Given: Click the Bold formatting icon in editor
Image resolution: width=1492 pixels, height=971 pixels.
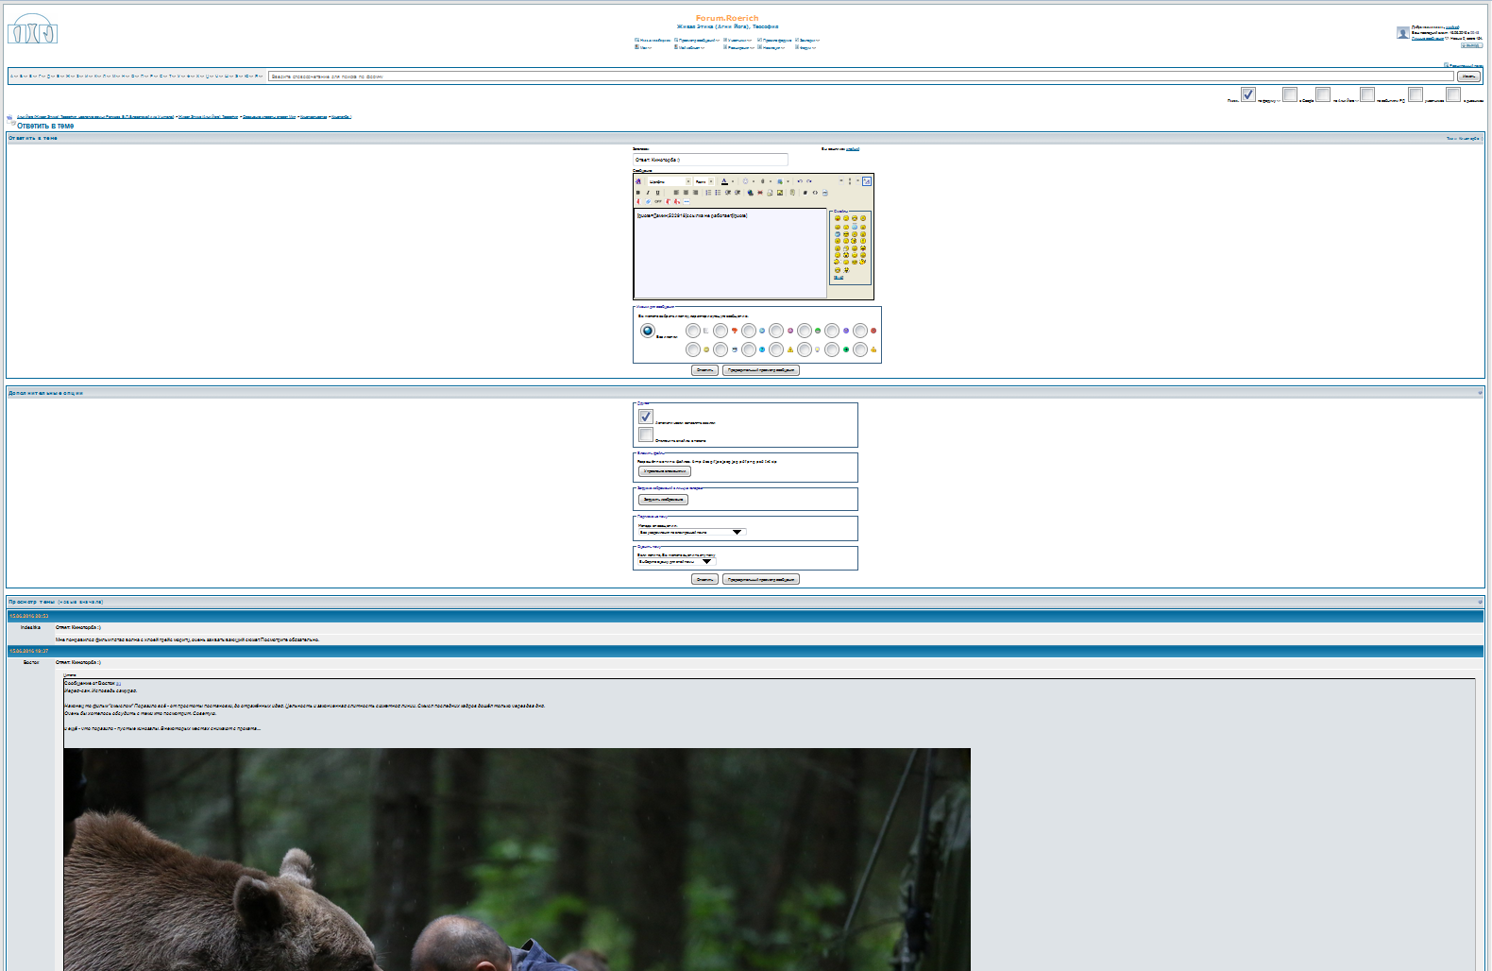Looking at the screenshot, I should pos(638,193).
